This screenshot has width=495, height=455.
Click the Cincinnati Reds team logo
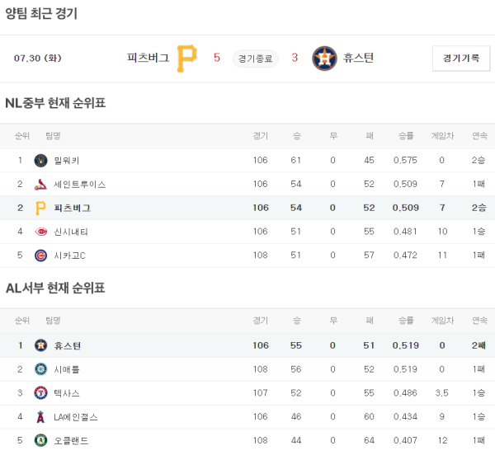click(41, 232)
